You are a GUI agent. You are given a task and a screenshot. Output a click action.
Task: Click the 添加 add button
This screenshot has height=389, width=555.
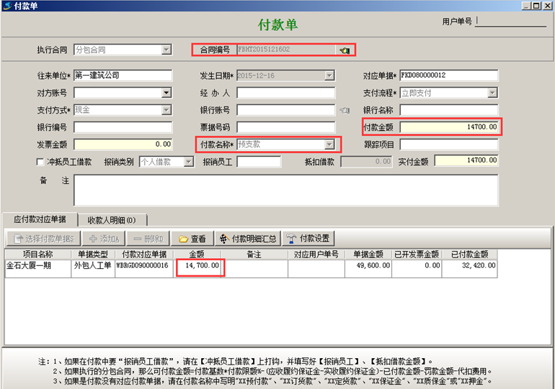pos(104,239)
